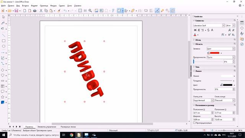Click the Insert Image icon
This screenshot has height=138, width=245.
96,11
